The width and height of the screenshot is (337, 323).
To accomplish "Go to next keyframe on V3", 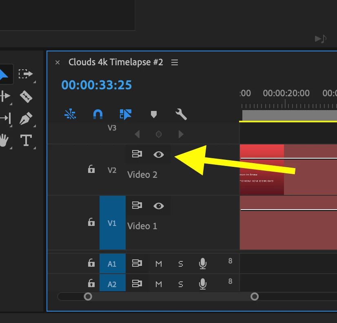I will 181,134.
